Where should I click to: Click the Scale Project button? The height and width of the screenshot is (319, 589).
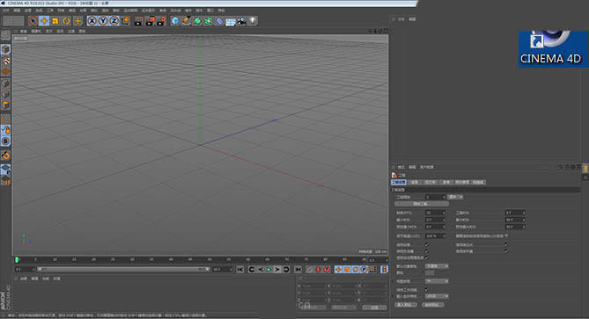coord(422,204)
